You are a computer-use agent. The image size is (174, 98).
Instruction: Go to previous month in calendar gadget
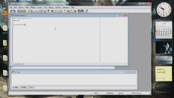pos(157,24)
